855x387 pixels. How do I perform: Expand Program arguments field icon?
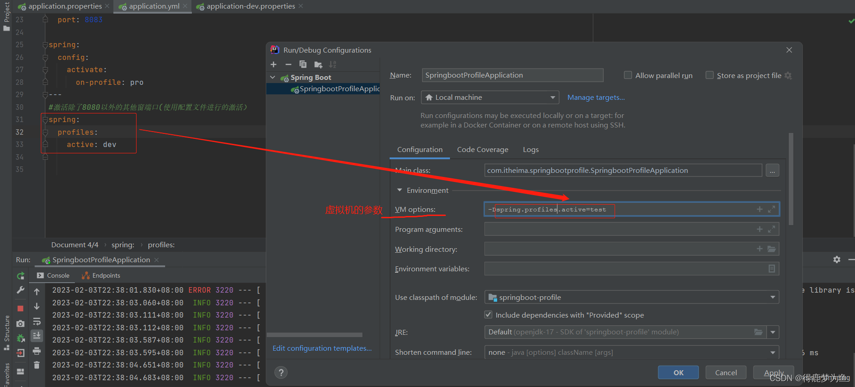(x=771, y=229)
